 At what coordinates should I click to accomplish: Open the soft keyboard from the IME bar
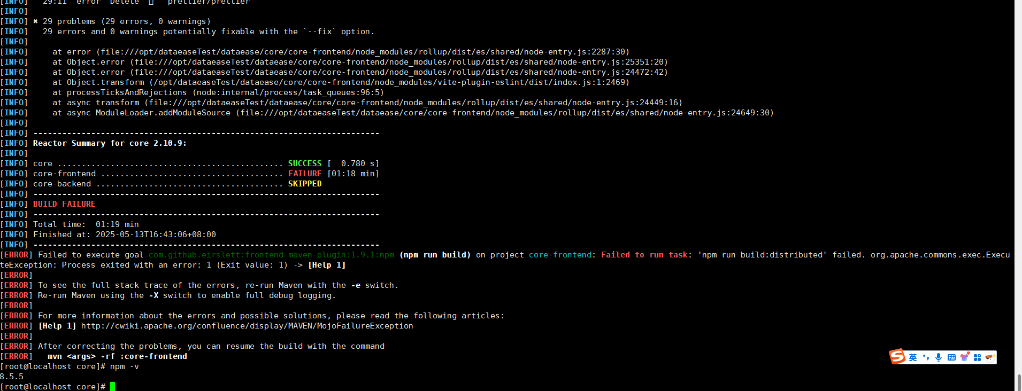click(x=951, y=357)
